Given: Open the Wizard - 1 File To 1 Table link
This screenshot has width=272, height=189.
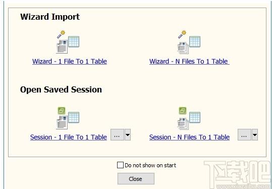Looking at the screenshot, I should tap(70, 61).
